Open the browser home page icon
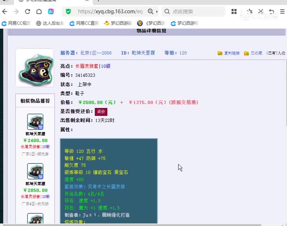 pos(39,12)
